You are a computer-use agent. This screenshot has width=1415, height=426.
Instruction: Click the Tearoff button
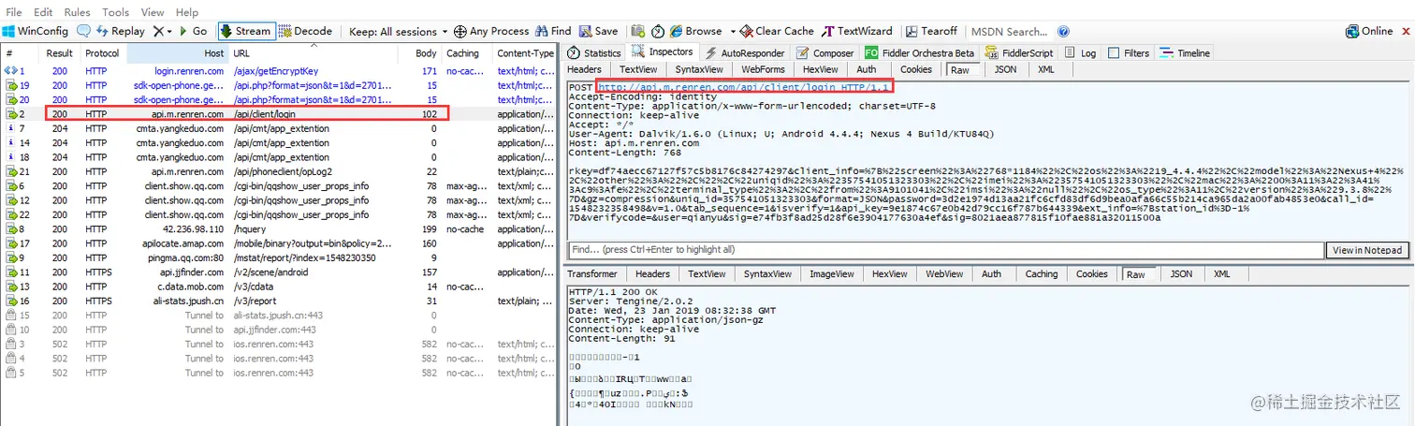pyautogui.click(x=933, y=31)
